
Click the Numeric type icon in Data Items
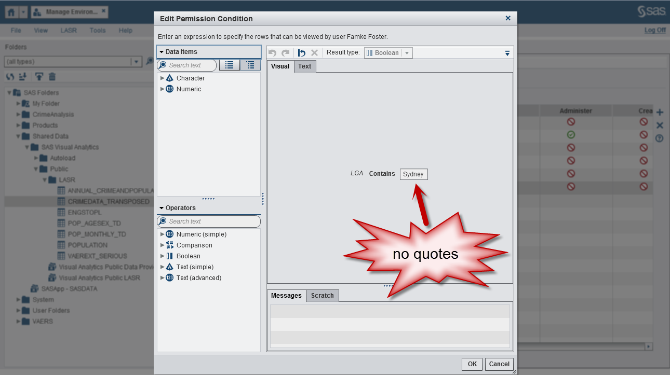[x=169, y=89]
